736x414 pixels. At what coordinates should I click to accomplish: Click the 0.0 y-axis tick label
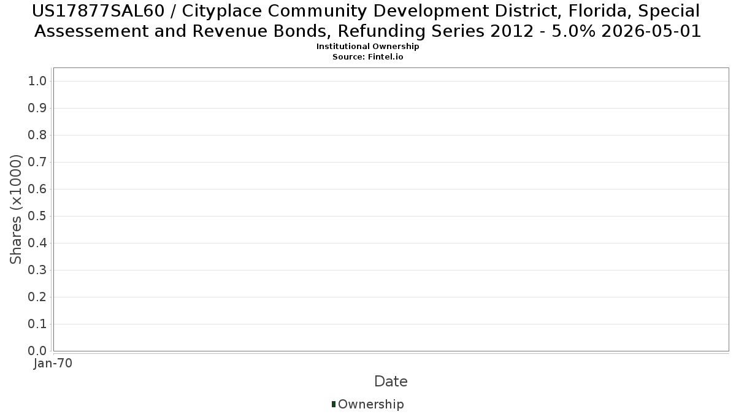pyautogui.click(x=37, y=351)
